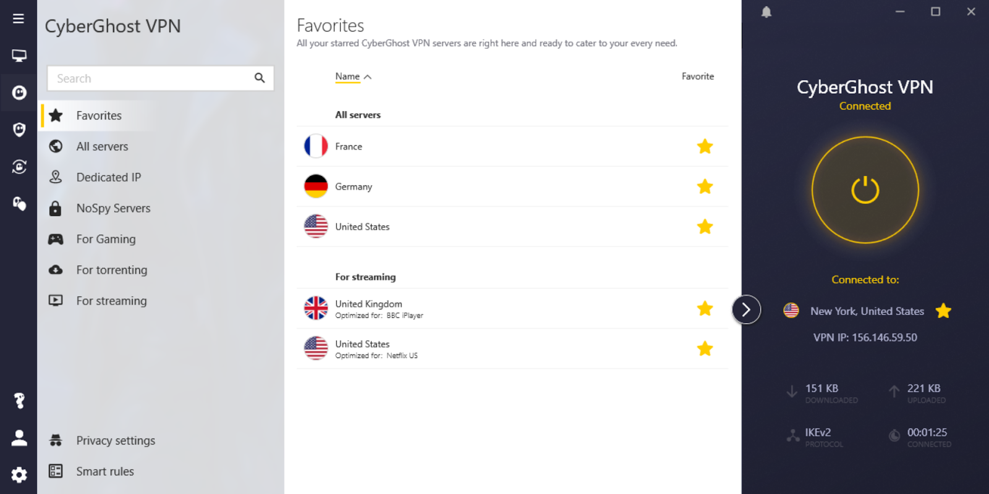The width and height of the screenshot is (989, 494).
Task: Remove United Kingdom streaming favorite star
Action: (705, 308)
